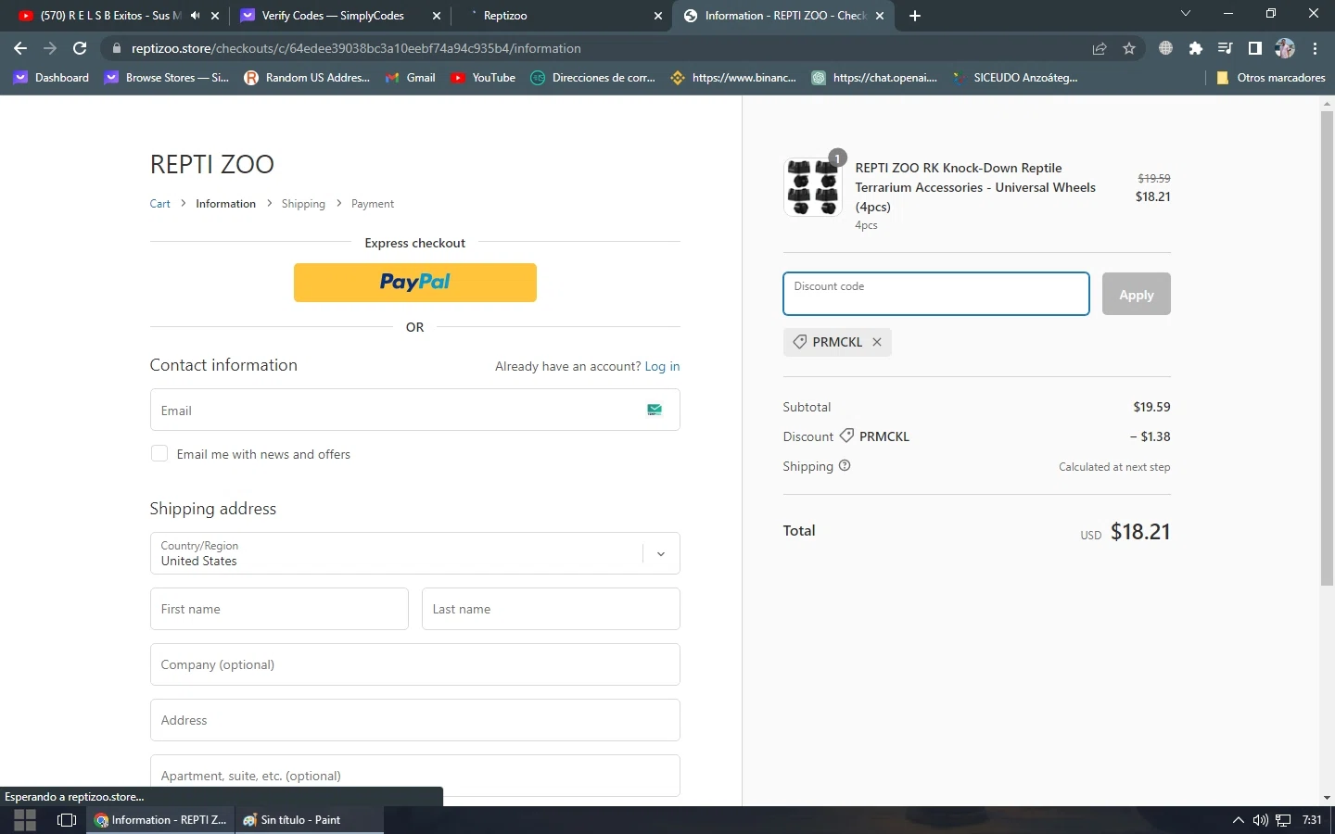Open Windows Start menu
The width and height of the screenshot is (1335, 834).
coord(25,820)
